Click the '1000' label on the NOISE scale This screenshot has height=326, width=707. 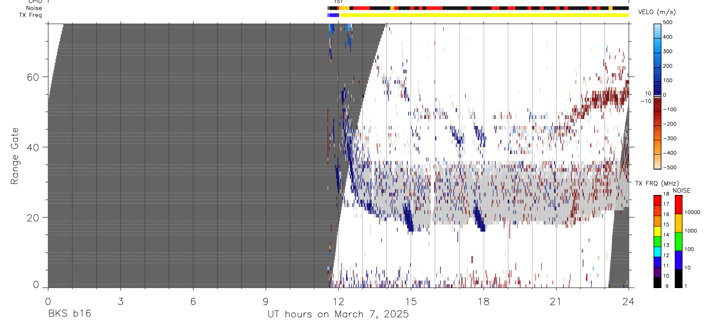pos(691,231)
